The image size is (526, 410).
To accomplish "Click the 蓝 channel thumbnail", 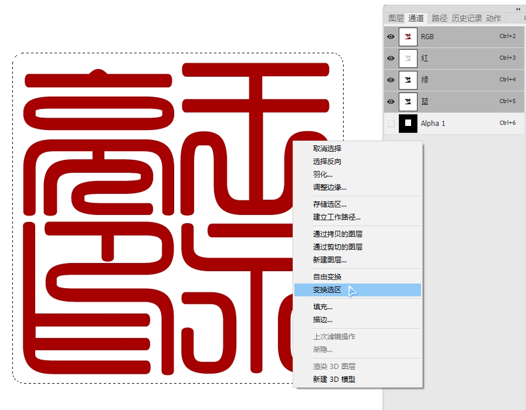I will tap(408, 101).
